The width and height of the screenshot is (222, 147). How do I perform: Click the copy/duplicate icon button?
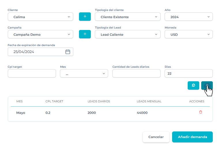click(x=193, y=85)
